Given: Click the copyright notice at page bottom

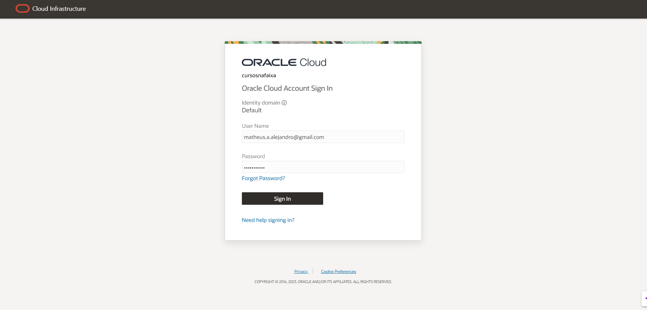Looking at the screenshot, I should coord(323,282).
